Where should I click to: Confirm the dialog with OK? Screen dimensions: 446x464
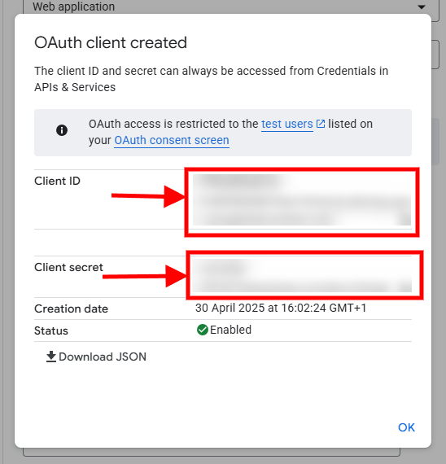pyautogui.click(x=406, y=427)
